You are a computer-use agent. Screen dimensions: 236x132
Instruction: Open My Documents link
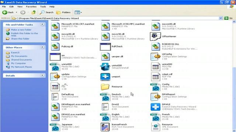point(19,56)
